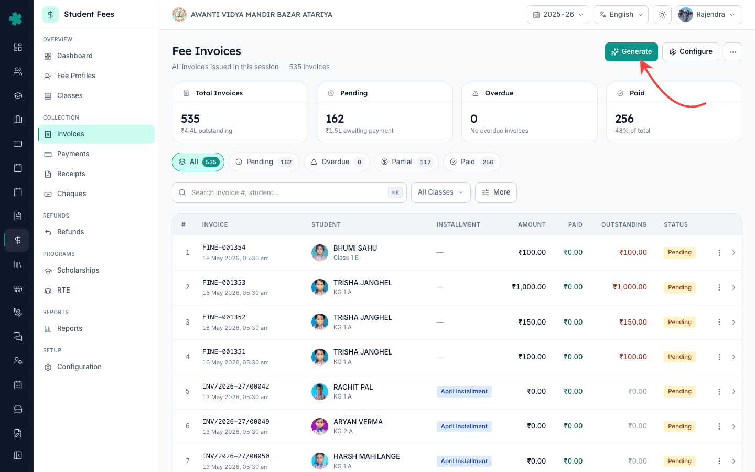Open the three-dots menu next to Configure
755x472 pixels.
click(x=733, y=52)
